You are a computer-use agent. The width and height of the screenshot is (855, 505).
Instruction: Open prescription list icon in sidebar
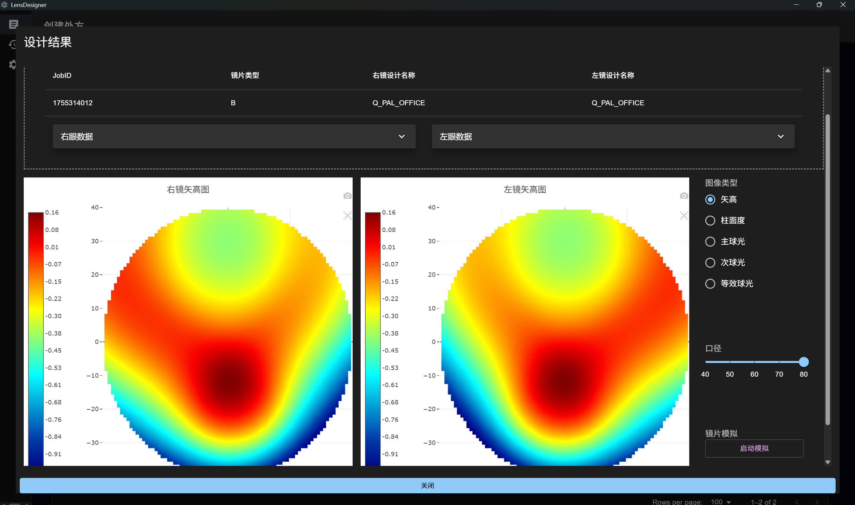point(14,24)
